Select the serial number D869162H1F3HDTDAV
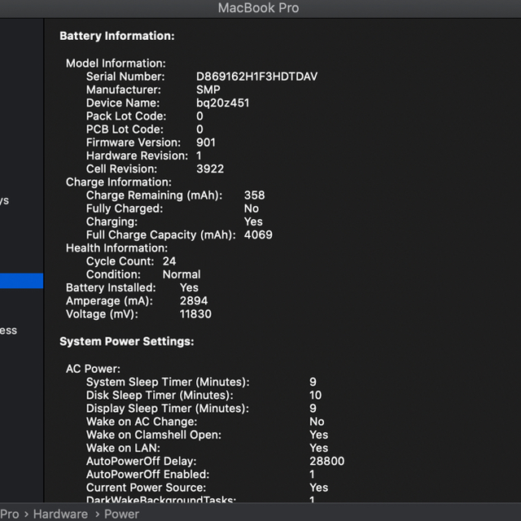 (256, 77)
